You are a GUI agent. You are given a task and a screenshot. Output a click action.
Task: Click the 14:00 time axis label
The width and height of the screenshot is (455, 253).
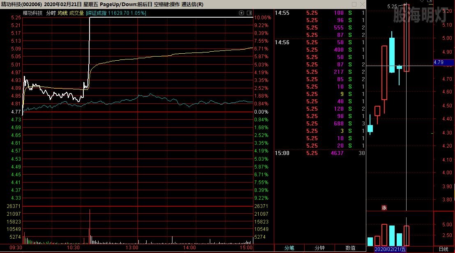(x=189, y=248)
